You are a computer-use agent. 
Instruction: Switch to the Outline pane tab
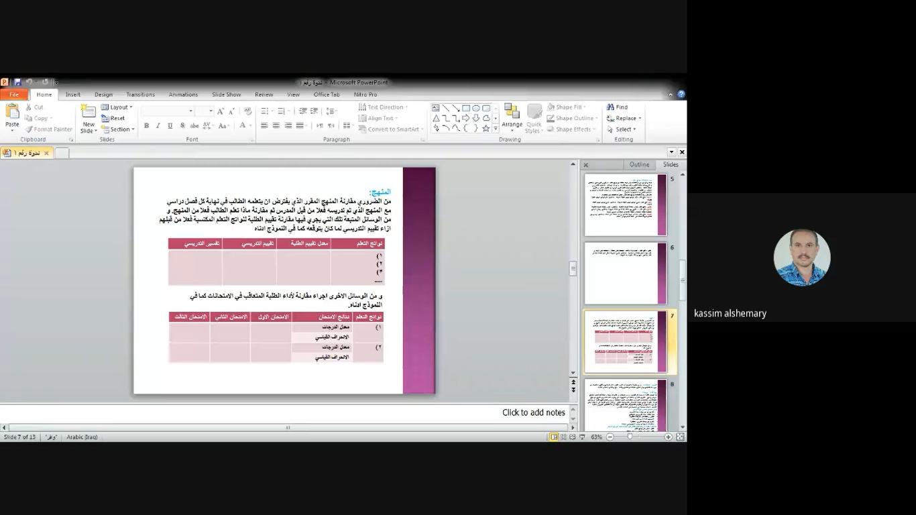pos(639,164)
